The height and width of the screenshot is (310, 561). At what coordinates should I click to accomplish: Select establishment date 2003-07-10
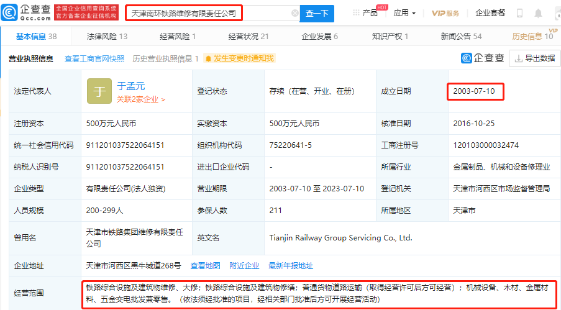474,91
